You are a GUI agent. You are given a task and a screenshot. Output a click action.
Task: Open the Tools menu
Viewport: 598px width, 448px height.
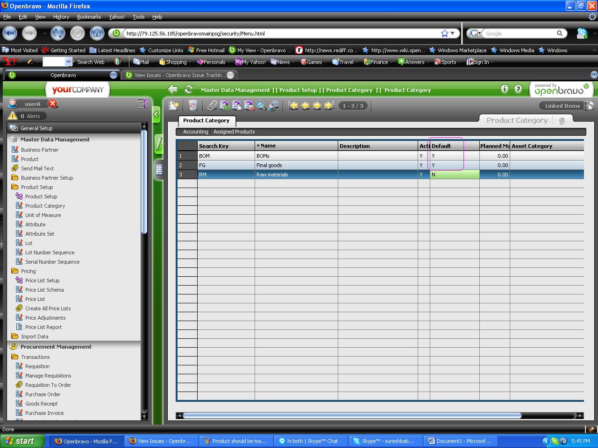point(139,17)
